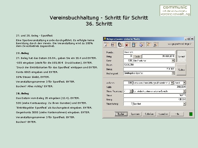Open the an Konto account name dropdown
Viewport: 198px width, 148px height.
pyautogui.click(x=172, y=83)
